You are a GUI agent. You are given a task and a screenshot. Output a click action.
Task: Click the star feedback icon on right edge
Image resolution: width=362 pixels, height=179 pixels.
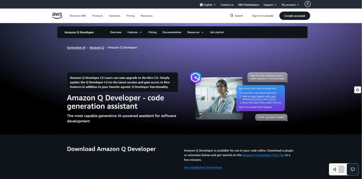[357, 90]
